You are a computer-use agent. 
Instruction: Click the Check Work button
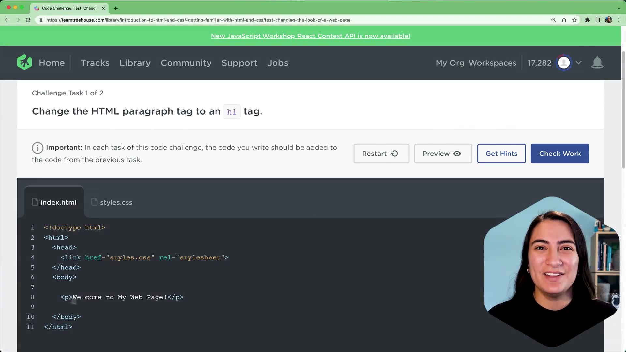[x=560, y=154]
